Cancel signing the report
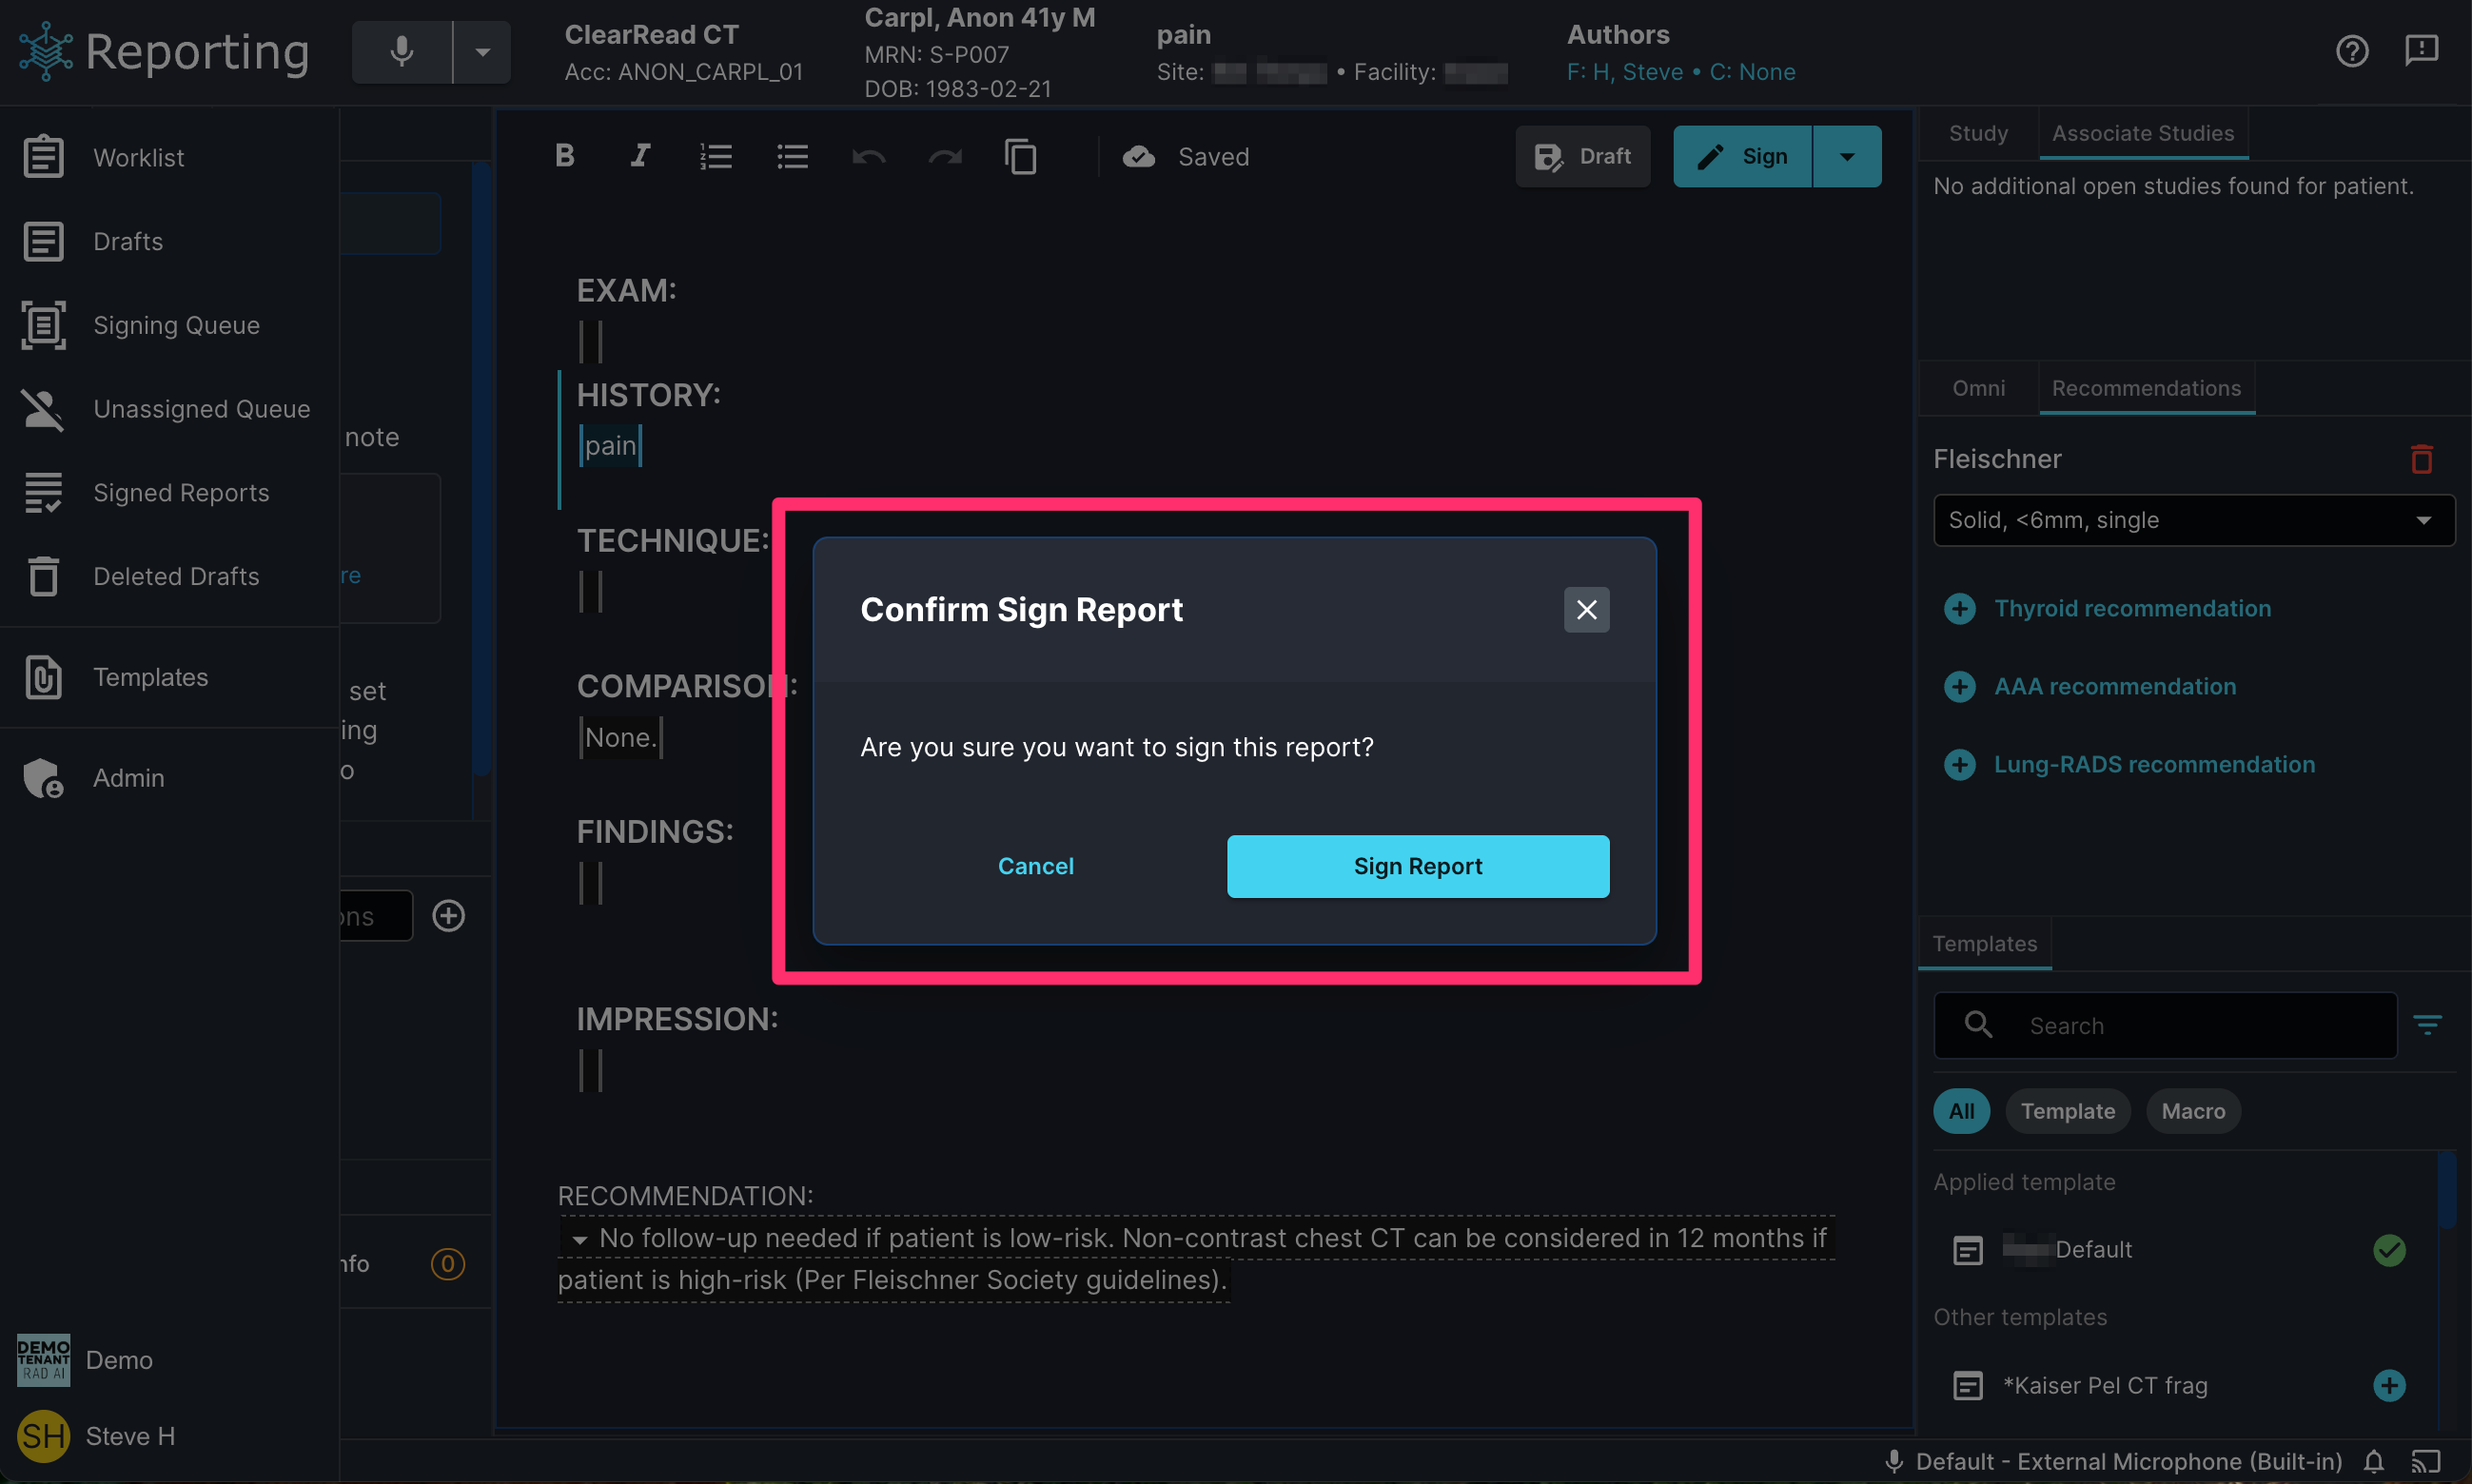This screenshot has height=1484, width=2472. pos(1035,866)
